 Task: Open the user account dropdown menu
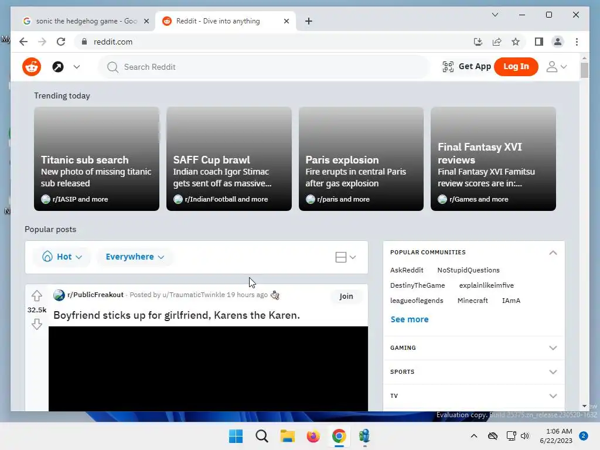[557, 67]
